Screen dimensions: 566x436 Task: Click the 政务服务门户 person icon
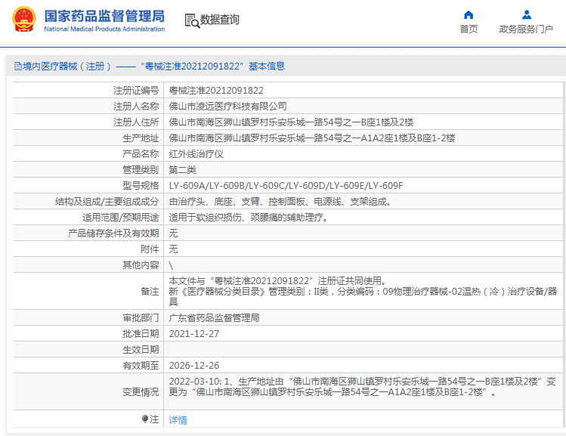[x=526, y=14]
